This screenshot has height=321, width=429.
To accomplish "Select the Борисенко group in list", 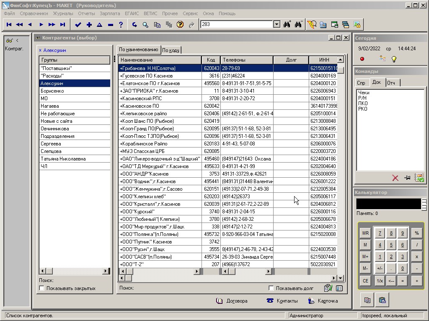I will pyautogui.click(x=52, y=91).
